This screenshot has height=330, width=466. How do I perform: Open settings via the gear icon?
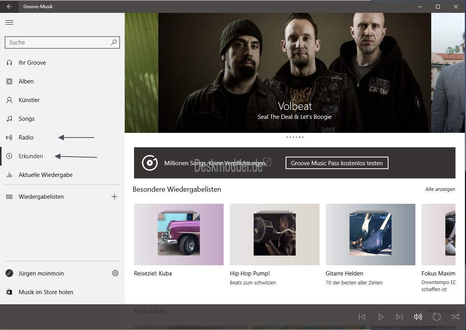(x=115, y=273)
